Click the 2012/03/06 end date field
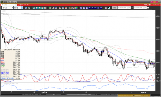Screen dimensions: 161x97 140,8
